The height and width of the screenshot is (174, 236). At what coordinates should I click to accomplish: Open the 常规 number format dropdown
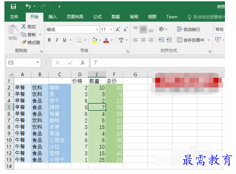pos(220,30)
